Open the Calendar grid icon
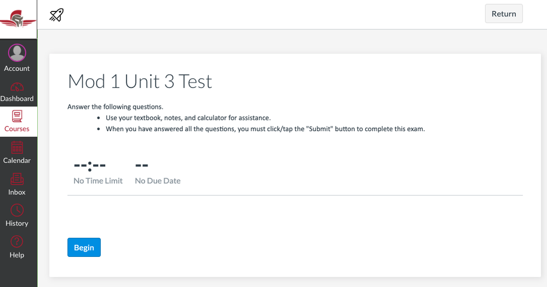The image size is (547, 287). point(17,148)
